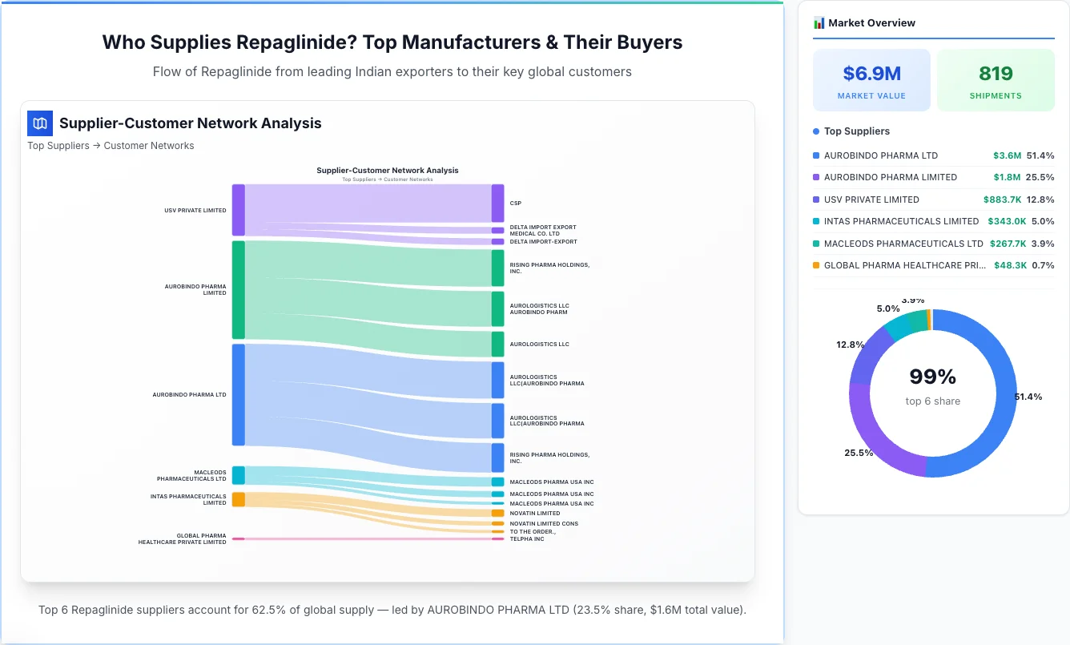Click the $883.7K value for USV PRIVATE LIMITED

[x=1004, y=200]
